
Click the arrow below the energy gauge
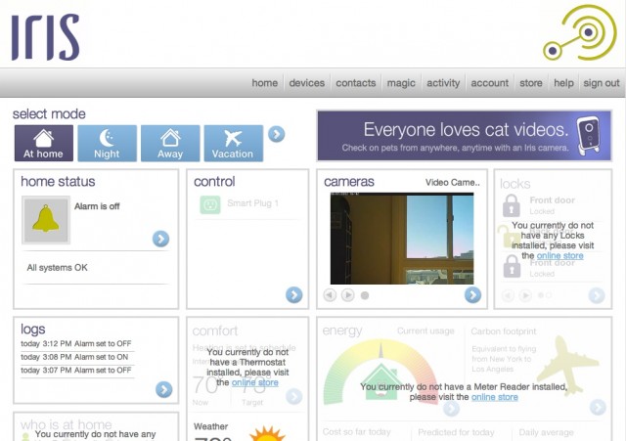451,408
